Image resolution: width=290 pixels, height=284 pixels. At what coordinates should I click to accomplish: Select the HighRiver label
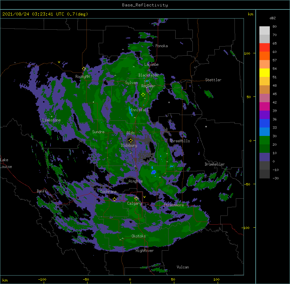pos(145,251)
